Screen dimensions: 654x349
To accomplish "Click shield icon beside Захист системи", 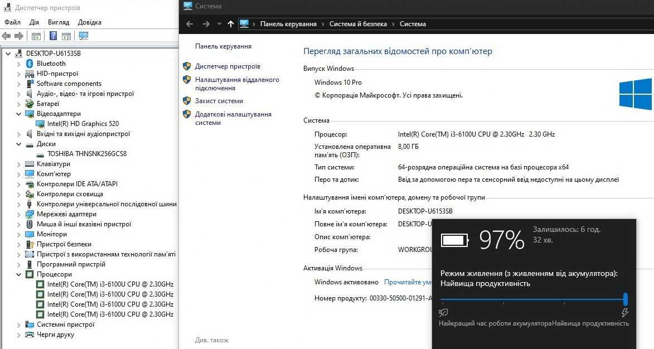I will [x=187, y=101].
